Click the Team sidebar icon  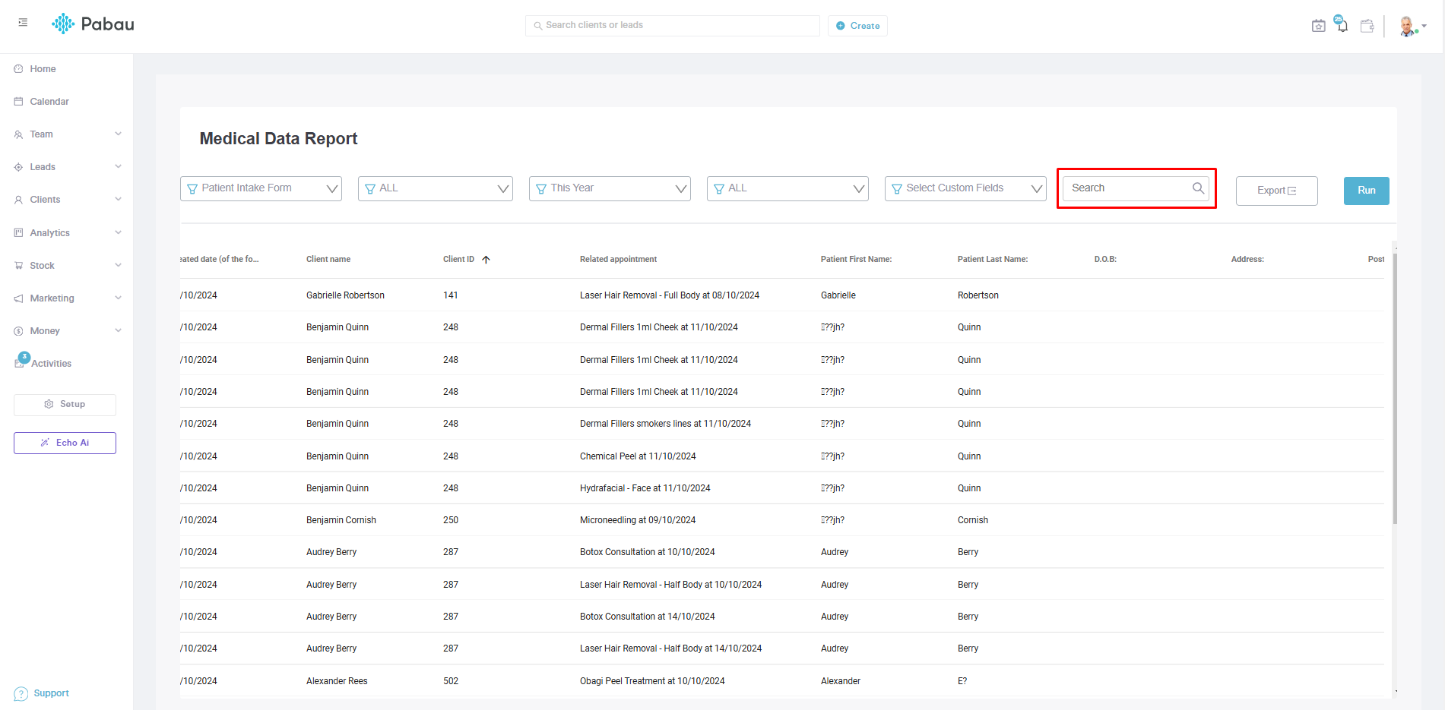pos(18,134)
